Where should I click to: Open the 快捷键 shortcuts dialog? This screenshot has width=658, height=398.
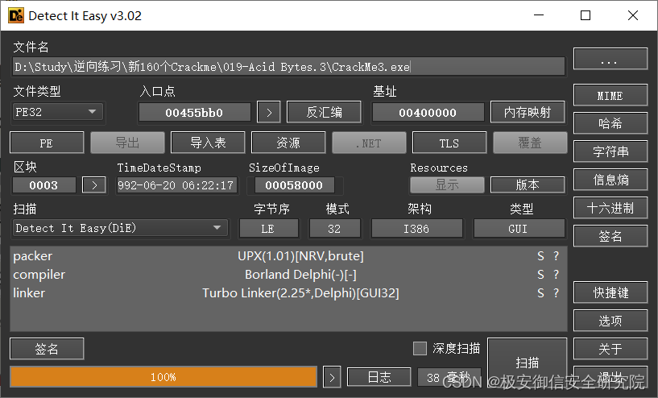point(610,292)
